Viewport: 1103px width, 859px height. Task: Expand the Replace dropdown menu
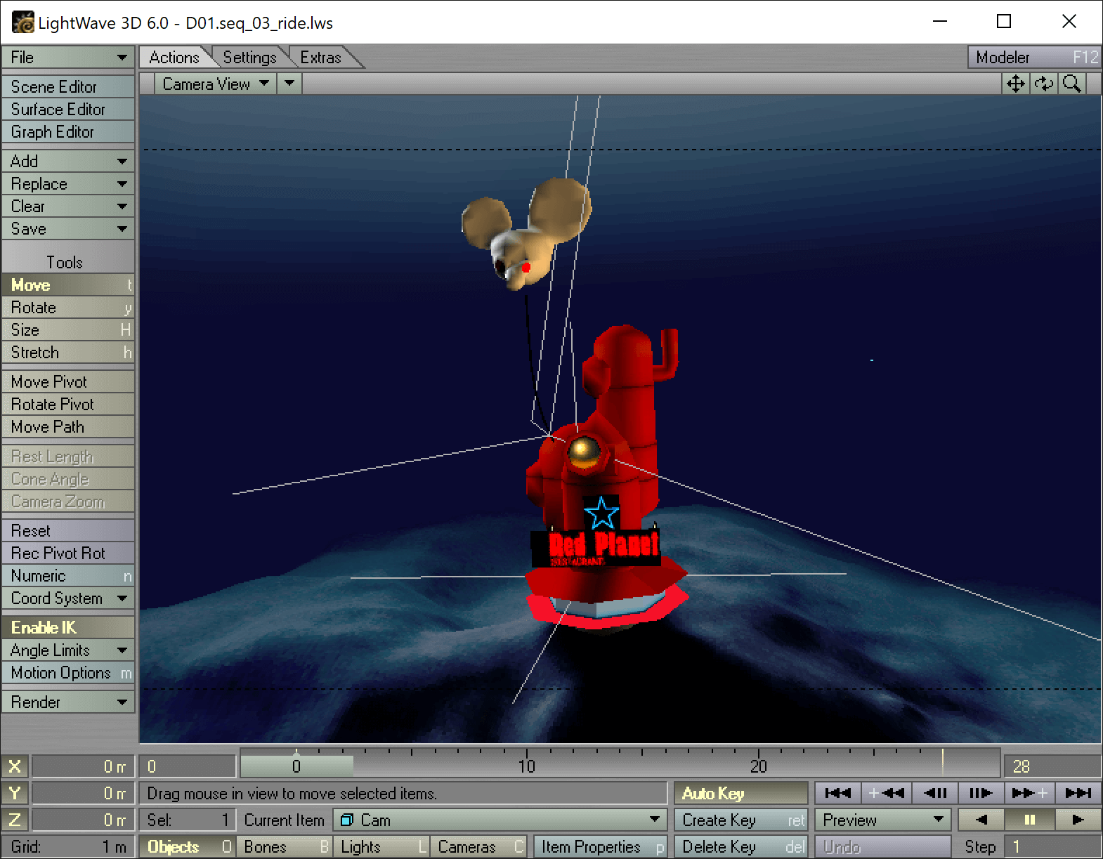68,183
